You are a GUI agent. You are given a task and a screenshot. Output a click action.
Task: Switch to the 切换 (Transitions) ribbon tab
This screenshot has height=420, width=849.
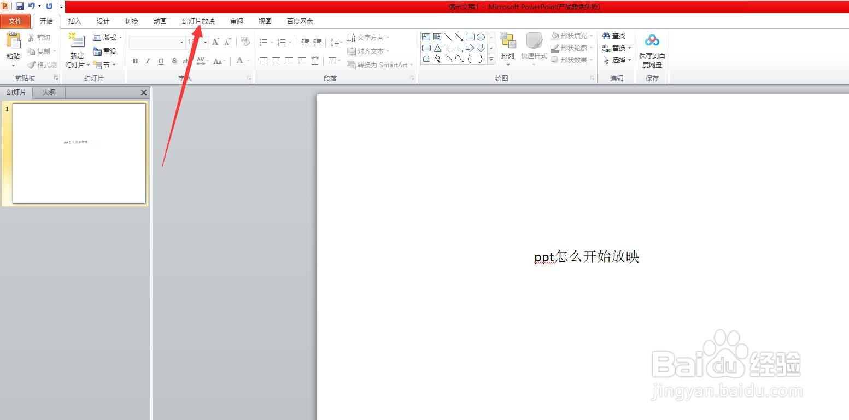point(132,21)
